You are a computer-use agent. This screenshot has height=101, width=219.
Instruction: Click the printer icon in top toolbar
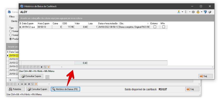210,12
